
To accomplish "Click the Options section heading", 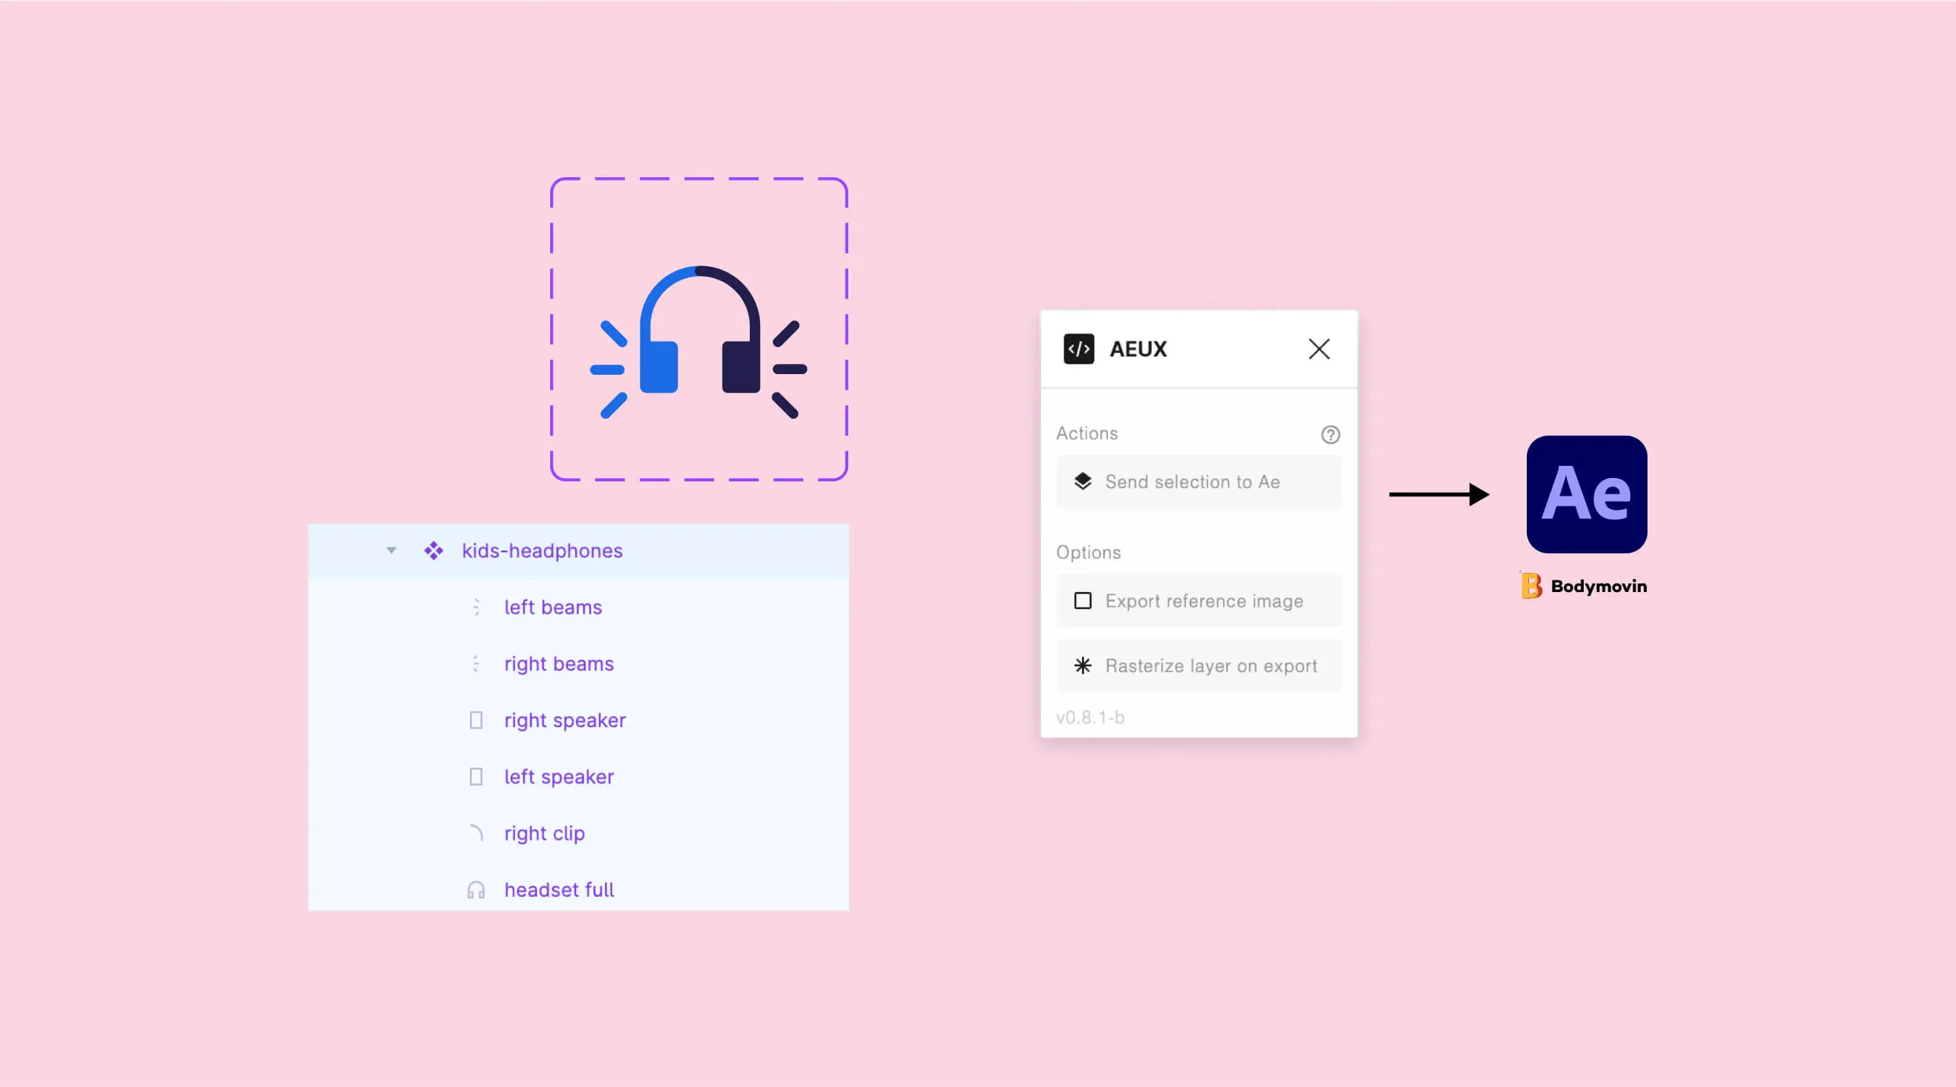I will [x=1088, y=553].
